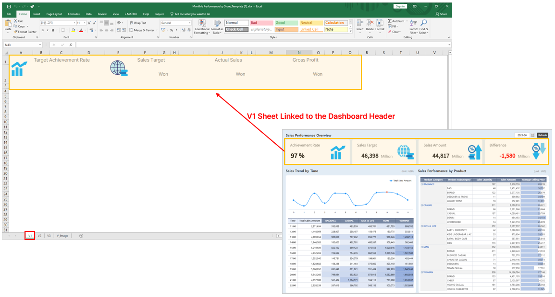Toggle Wrap Text for cells
This screenshot has width=555, height=297.
pos(138,23)
